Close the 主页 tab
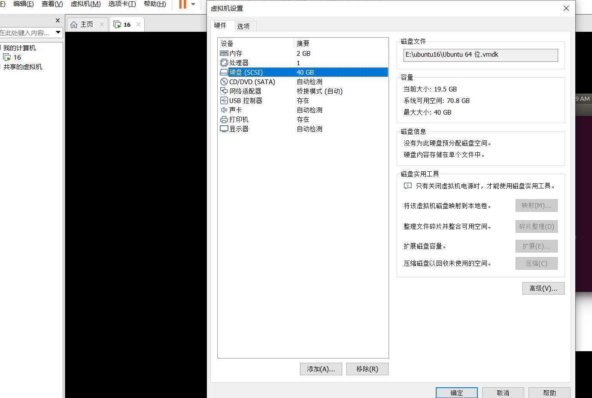 click(102, 24)
